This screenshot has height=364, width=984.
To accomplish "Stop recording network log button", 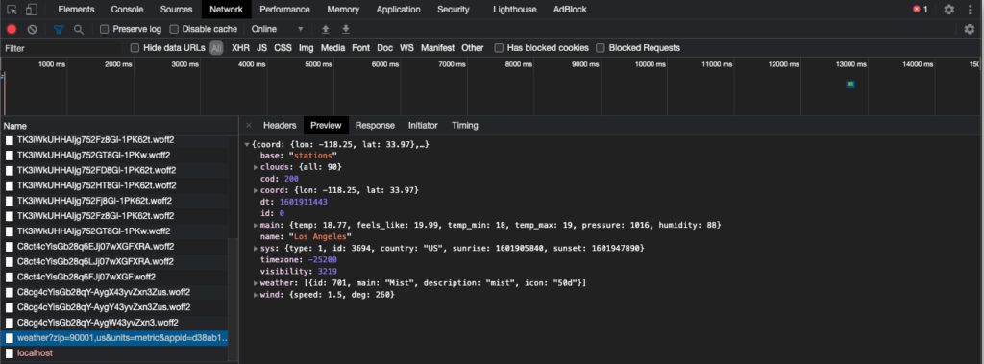I will [x=12, y=29].
